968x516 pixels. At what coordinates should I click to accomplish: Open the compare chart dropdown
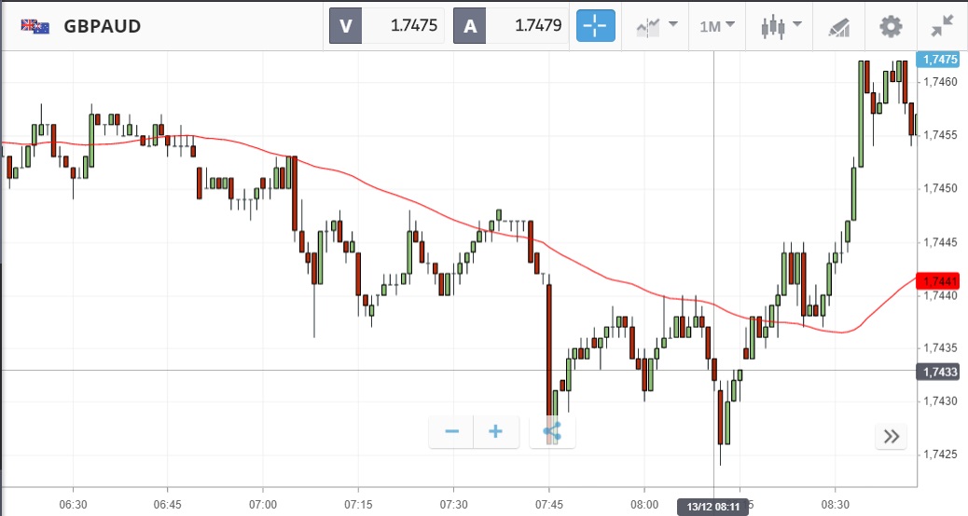tap(657, 26)
